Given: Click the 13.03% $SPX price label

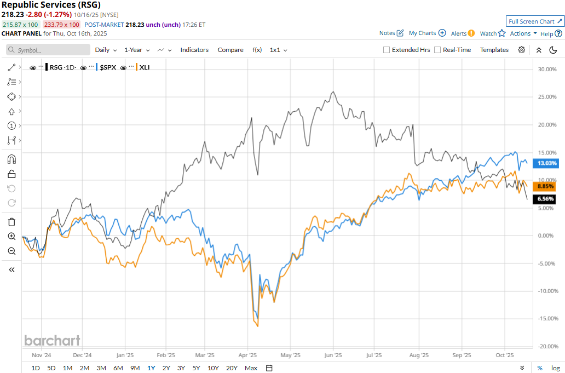Looking at the screenshot, I should [x=545, y=163].
